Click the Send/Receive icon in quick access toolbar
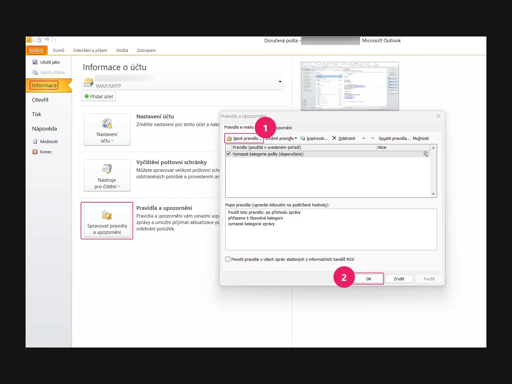512x384 pixels. tap(39, 40)
